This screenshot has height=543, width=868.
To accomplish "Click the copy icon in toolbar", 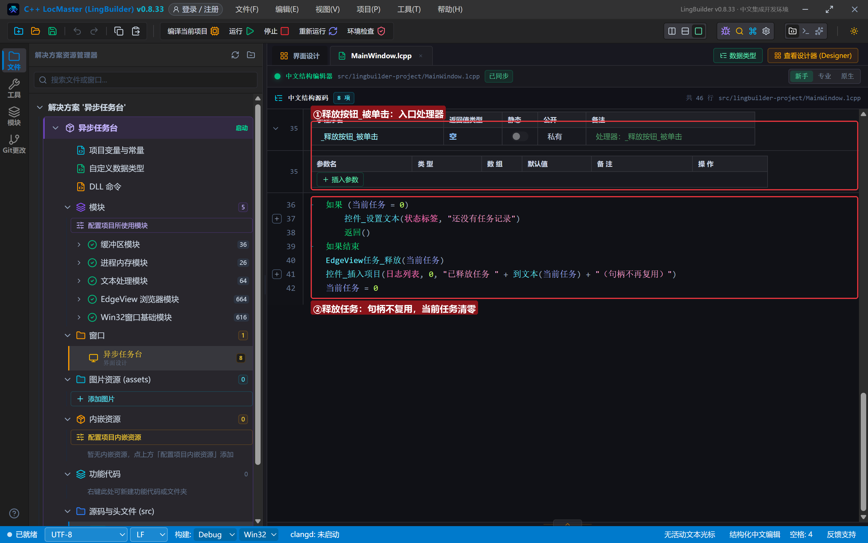I will (x=119, y=31).
